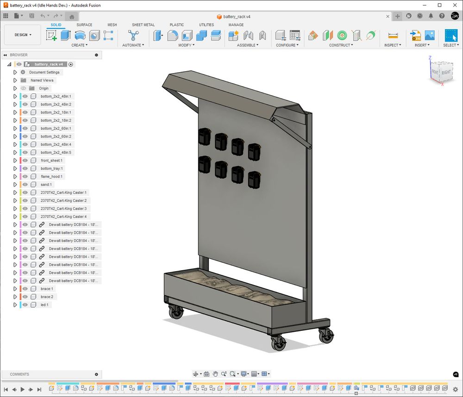Toggle visibility of led:1
The image size is (463, 397).
click(x=25, y=305)
